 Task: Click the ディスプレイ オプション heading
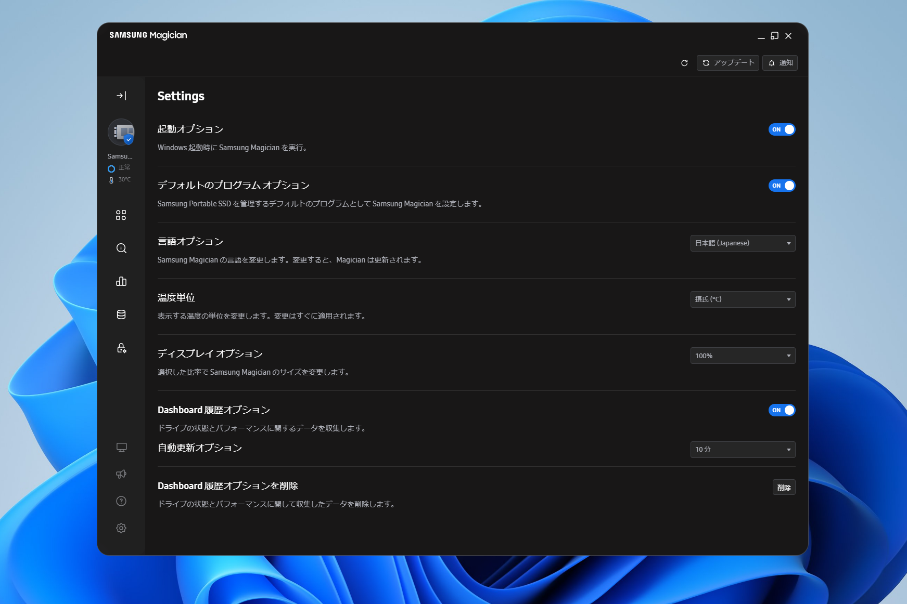(x=210, y=354)
